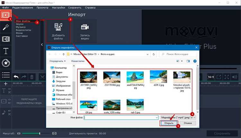Open the recent locations dropdown arrow
This screenshot has width=241, height=138.
pyautogui.click(x=60, y=54)
